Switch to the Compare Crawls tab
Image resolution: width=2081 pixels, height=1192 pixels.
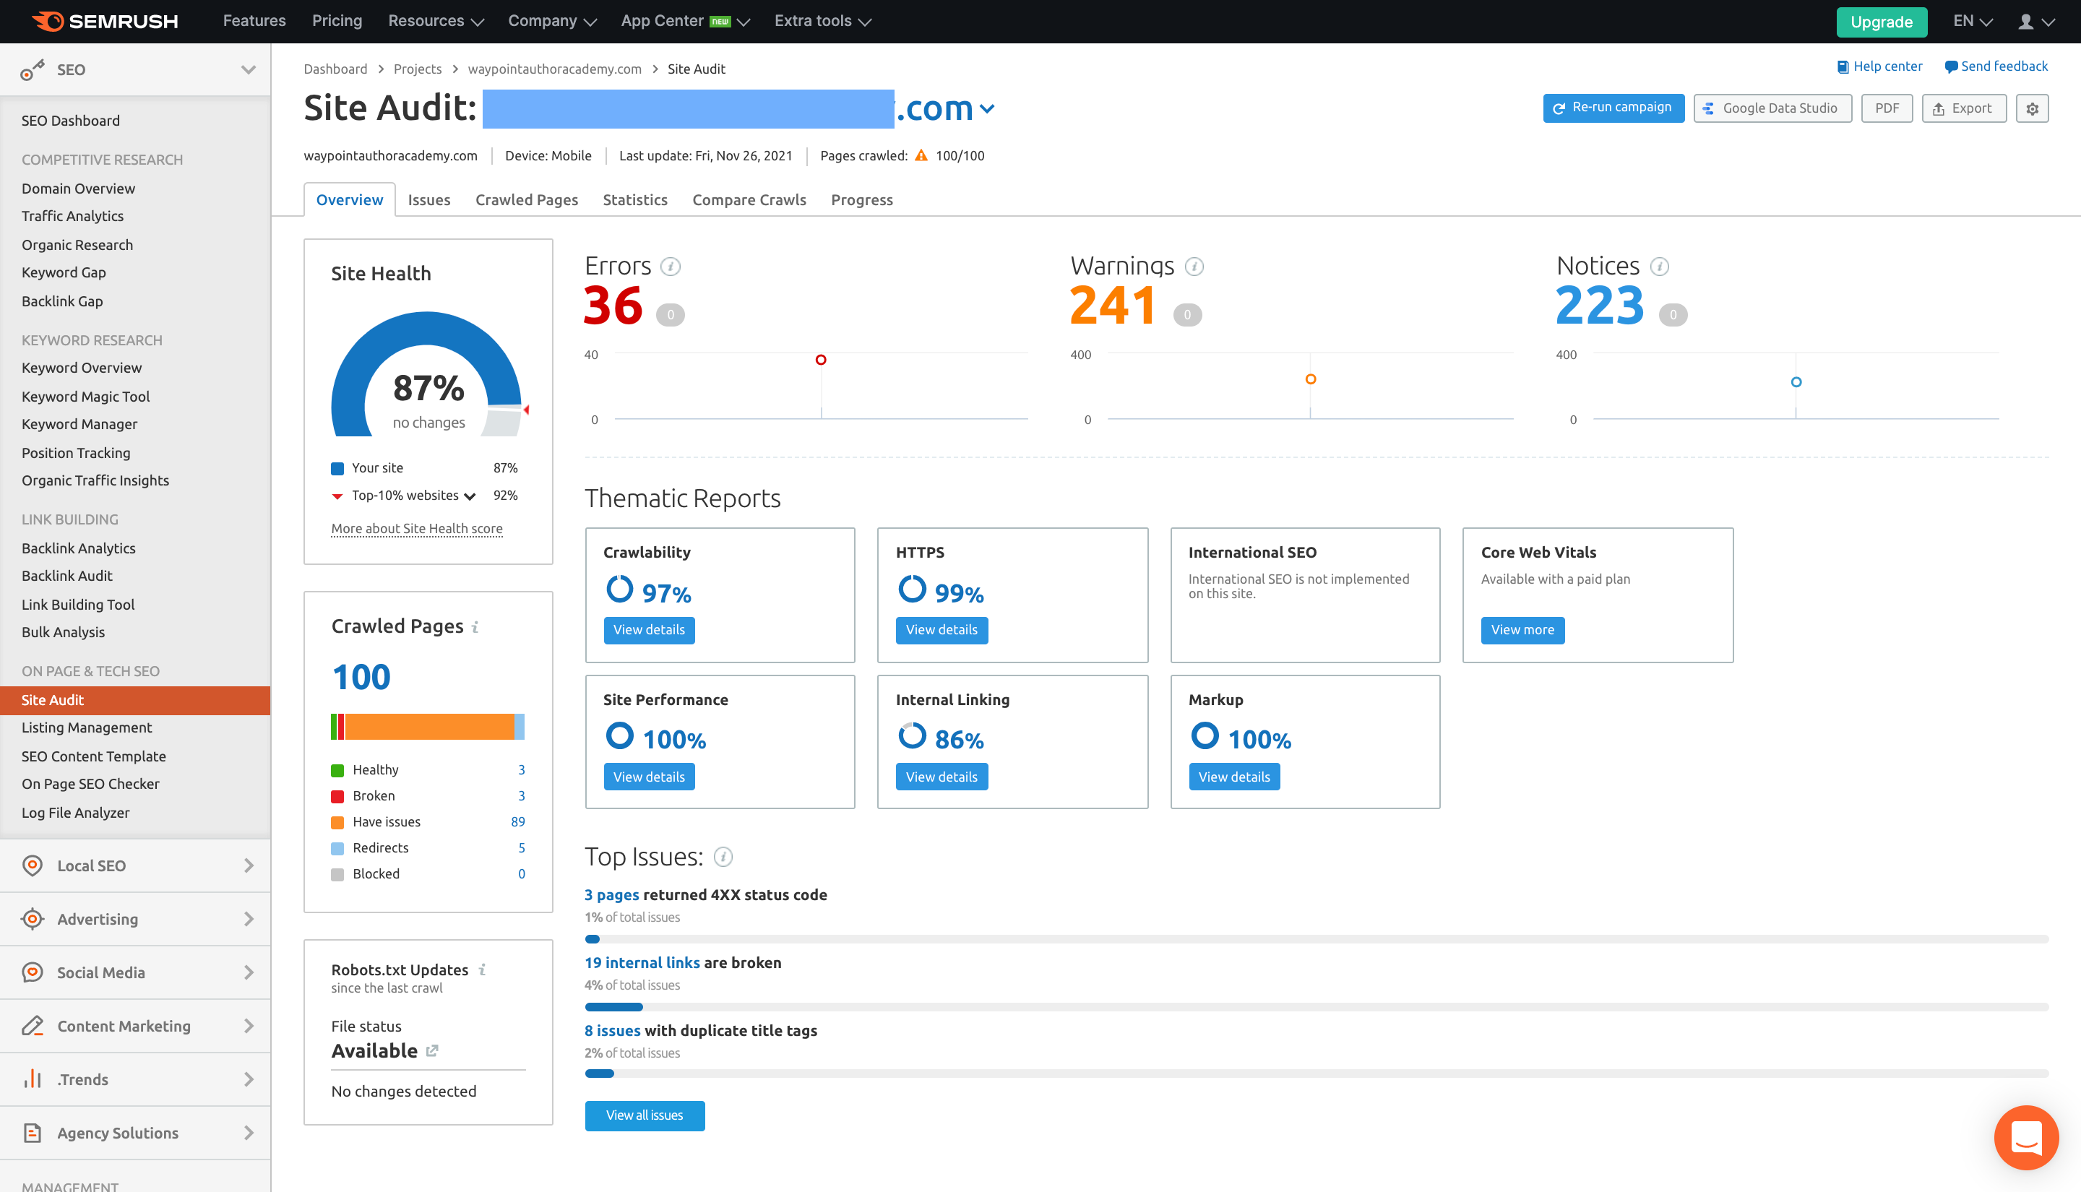[749, 200]
